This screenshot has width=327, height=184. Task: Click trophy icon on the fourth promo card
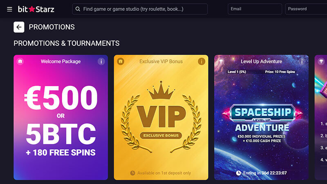(x=321, y=61)
